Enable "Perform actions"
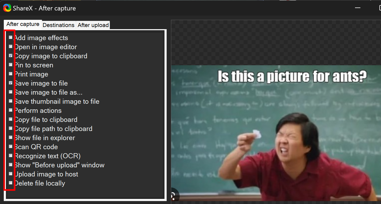 pyautogui.click(x=10, y=110)
